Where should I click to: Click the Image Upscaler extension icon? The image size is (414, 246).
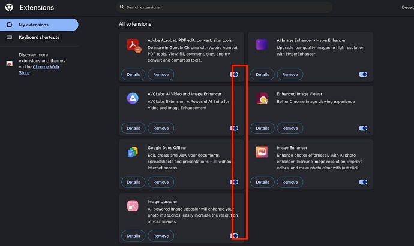[133, 206]
